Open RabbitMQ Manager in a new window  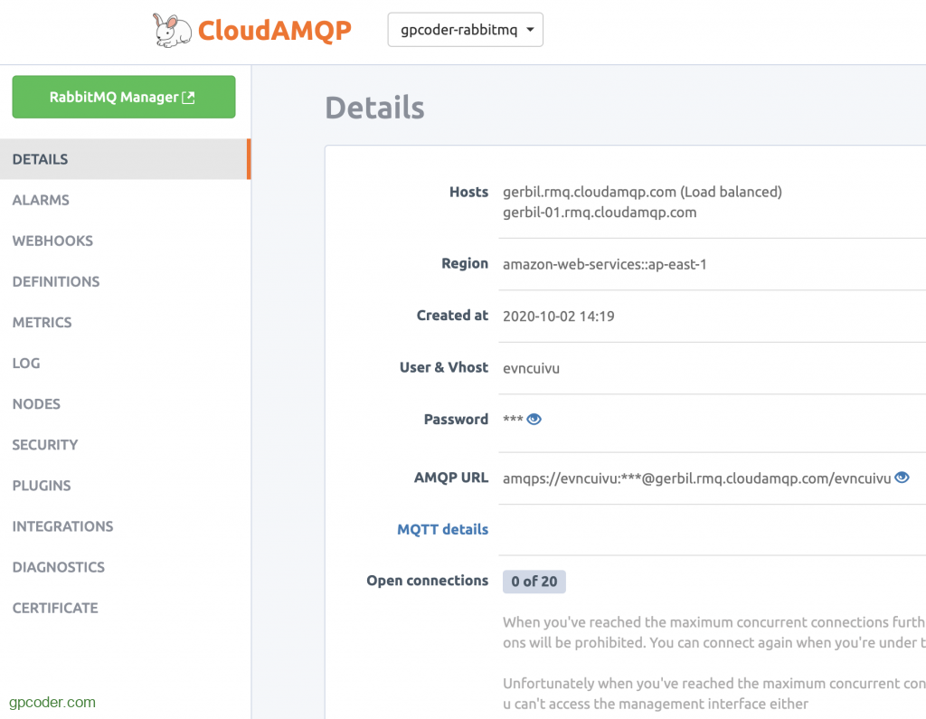(123, 98)
